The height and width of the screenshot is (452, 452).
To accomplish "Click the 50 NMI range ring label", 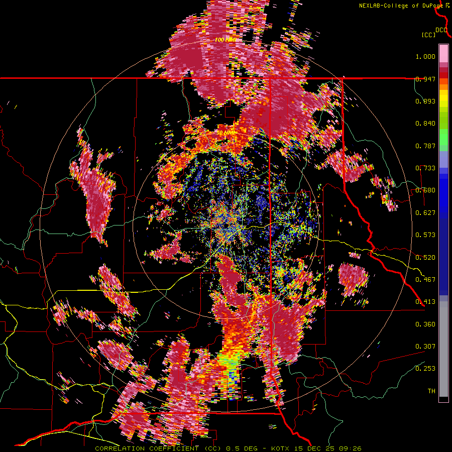I will tap(225, 133).
